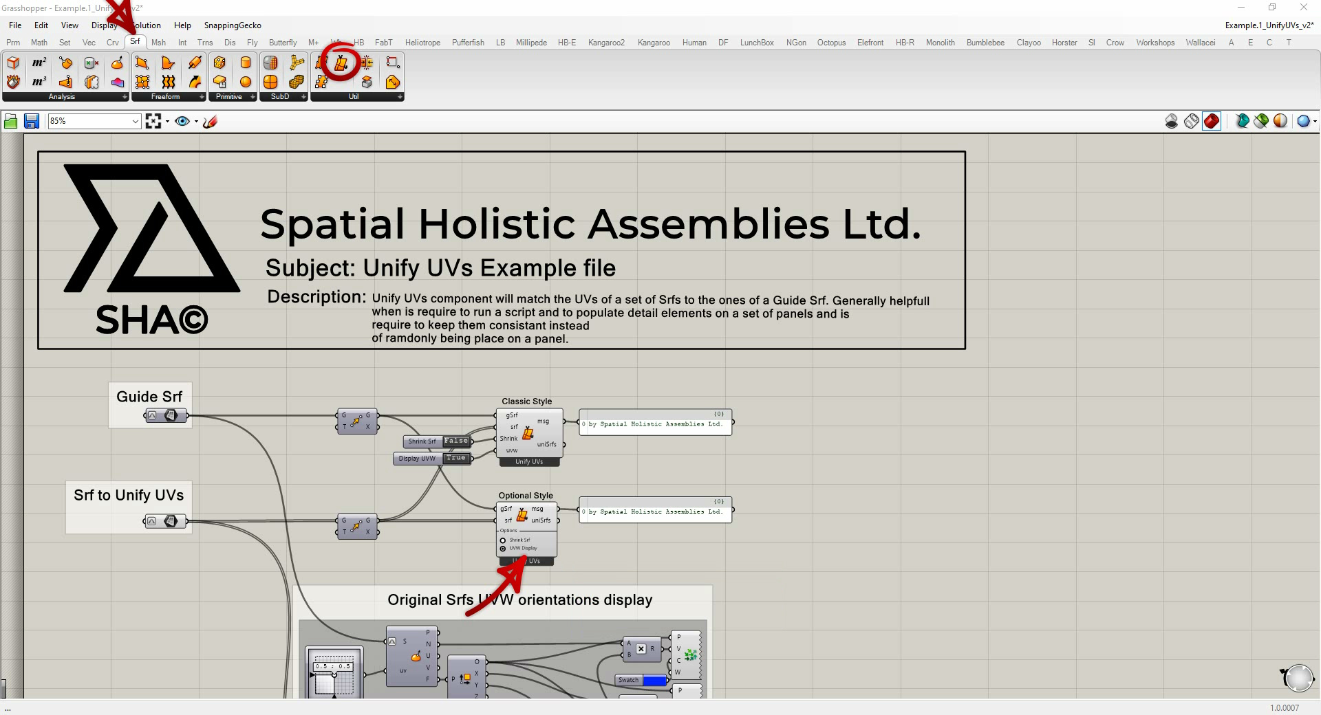
Task: Open the Help menu
Action: 182,25
